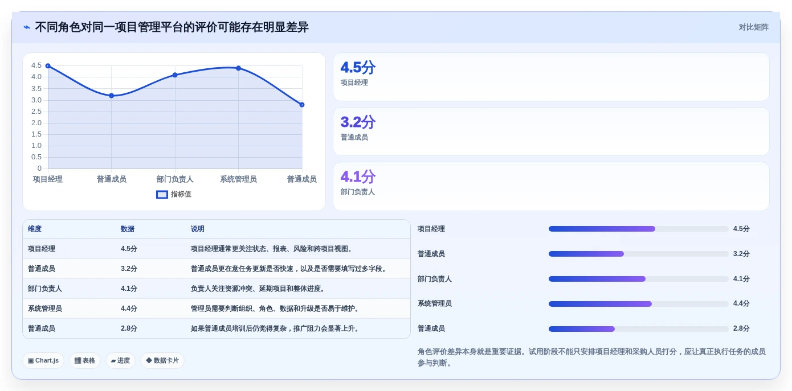Click the 系统管理员 cell in table
The height and width of the screenshot is (391, 792).
pos(45,309)
